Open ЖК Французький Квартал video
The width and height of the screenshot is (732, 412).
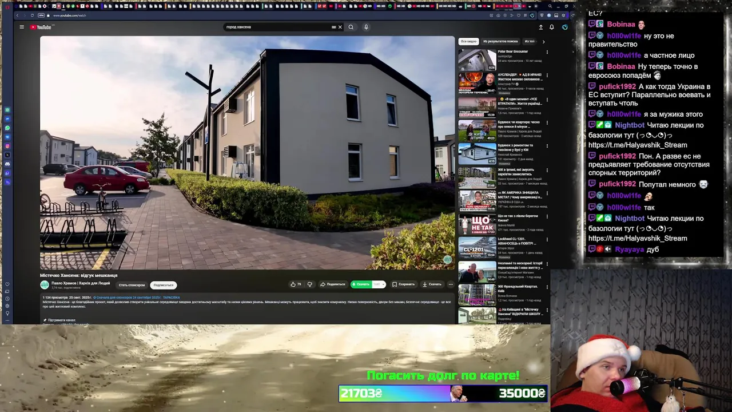coord(477,295)
